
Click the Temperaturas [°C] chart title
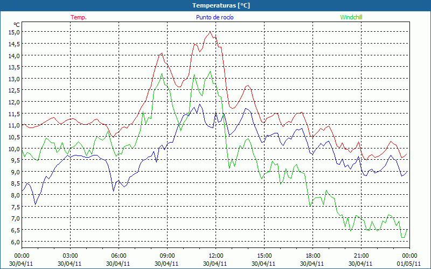pos(221,5)
